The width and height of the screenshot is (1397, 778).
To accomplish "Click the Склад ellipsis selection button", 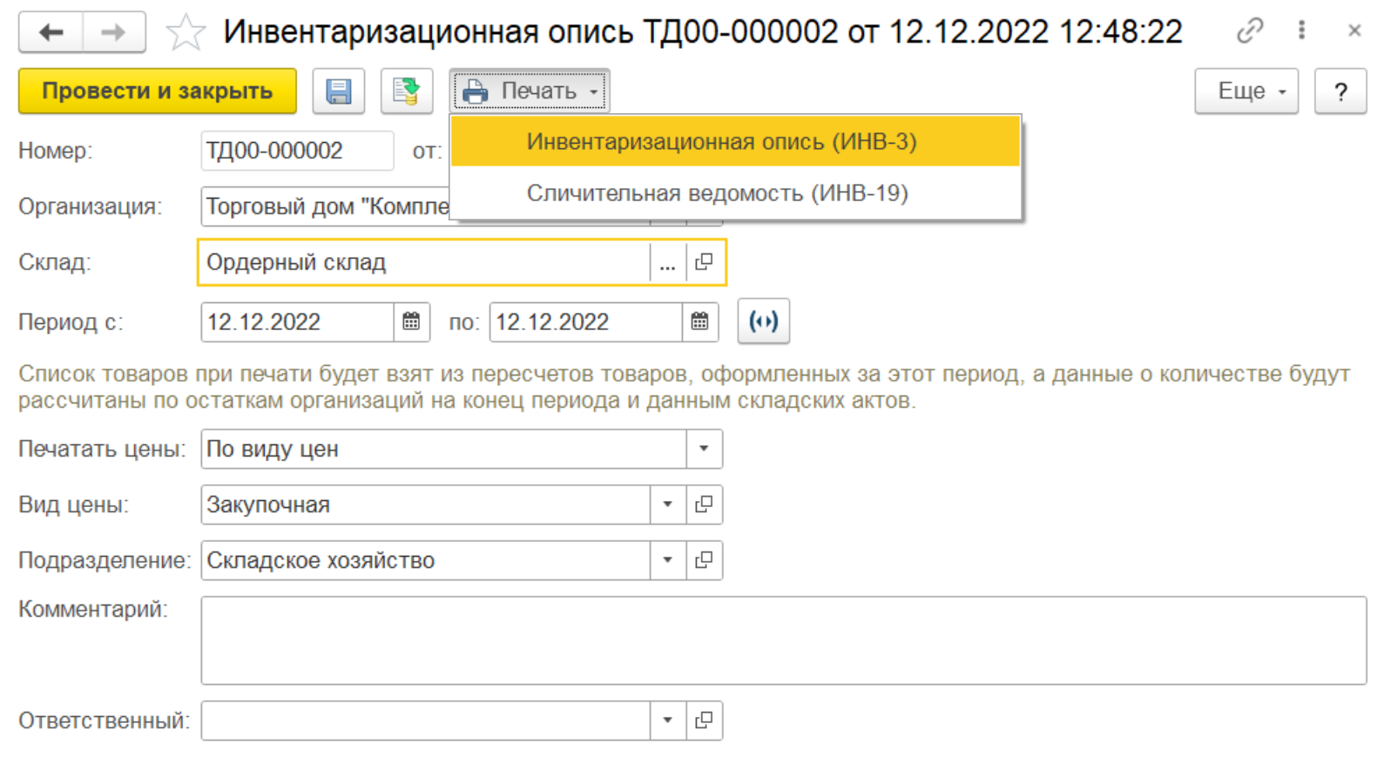I will click(x=667, y=262).
